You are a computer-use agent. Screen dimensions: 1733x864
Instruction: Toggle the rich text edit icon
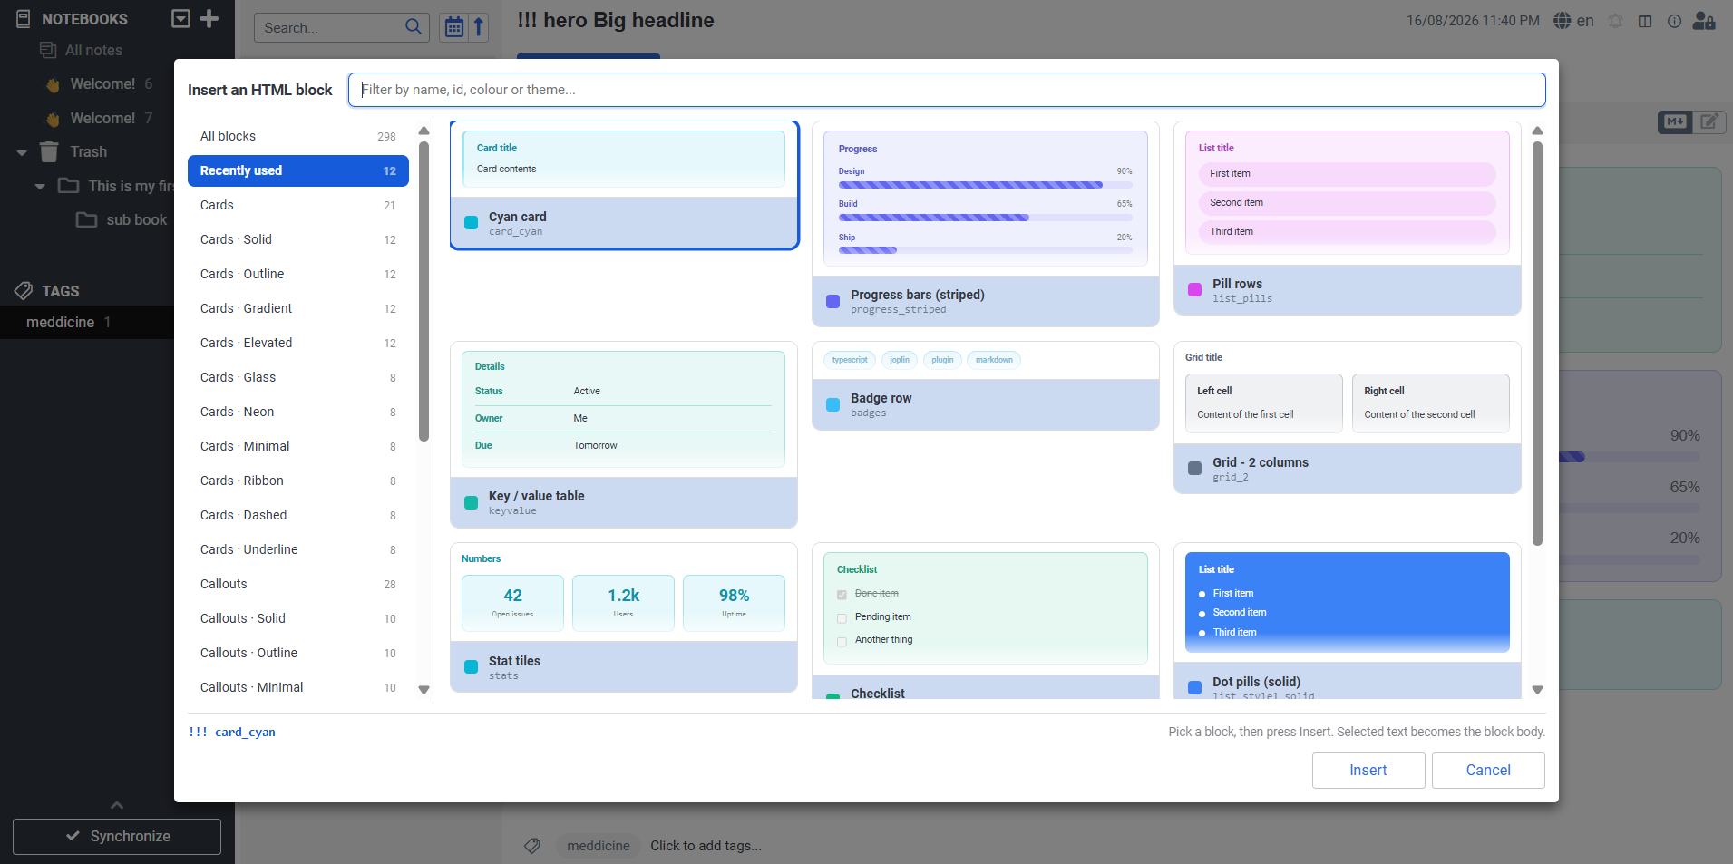tap(1709, 121)
